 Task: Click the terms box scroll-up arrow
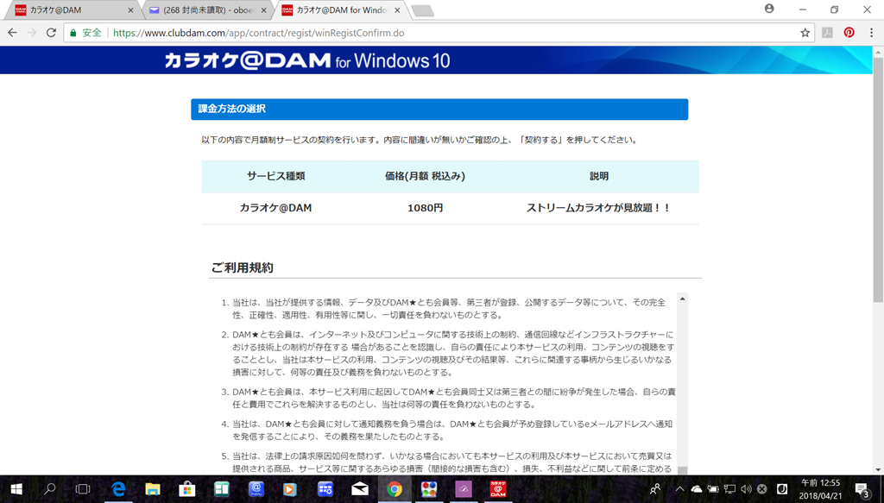click(x=682, y=299)
